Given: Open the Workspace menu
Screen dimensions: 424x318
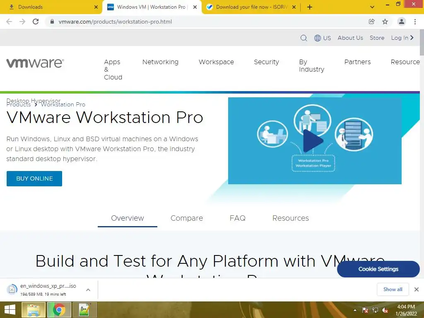Looking at the screenshot, I should click(216, 62).
